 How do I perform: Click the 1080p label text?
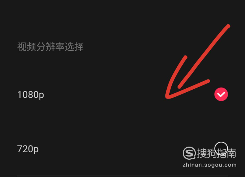click(x=30, y=95)
